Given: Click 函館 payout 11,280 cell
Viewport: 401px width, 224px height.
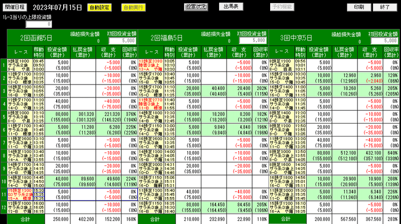Looking at the screenshot, I should pyautogui.click(x=83, y=130).
